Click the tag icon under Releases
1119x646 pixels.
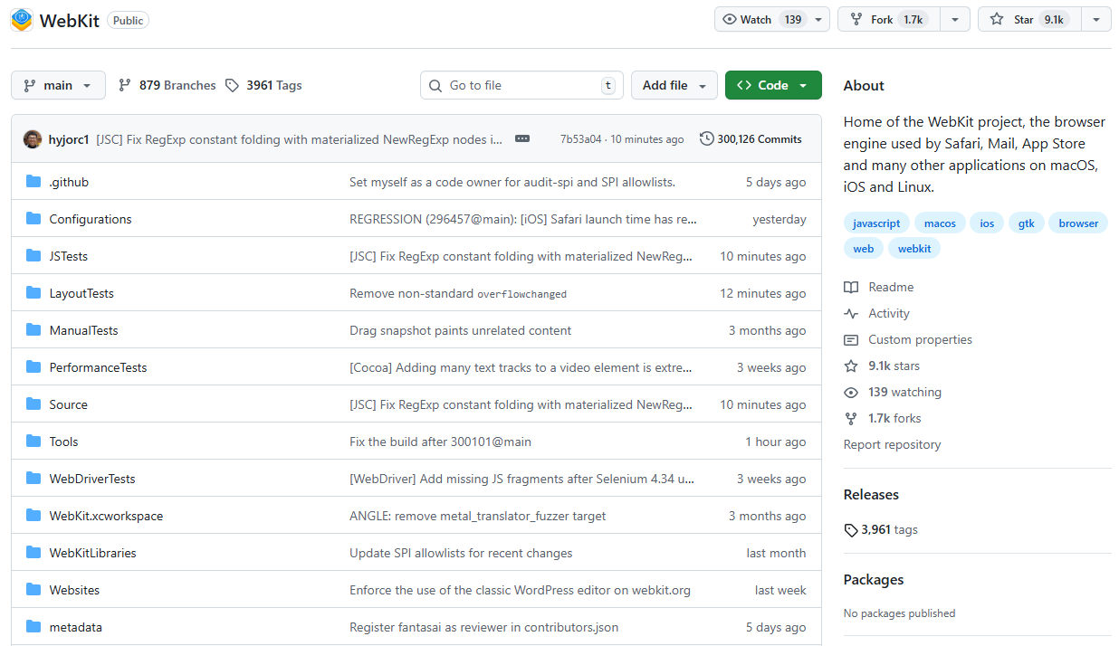(x=851, y=530)
